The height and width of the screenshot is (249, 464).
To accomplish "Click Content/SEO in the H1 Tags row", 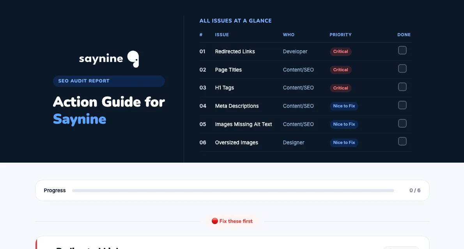I will 298,88.
